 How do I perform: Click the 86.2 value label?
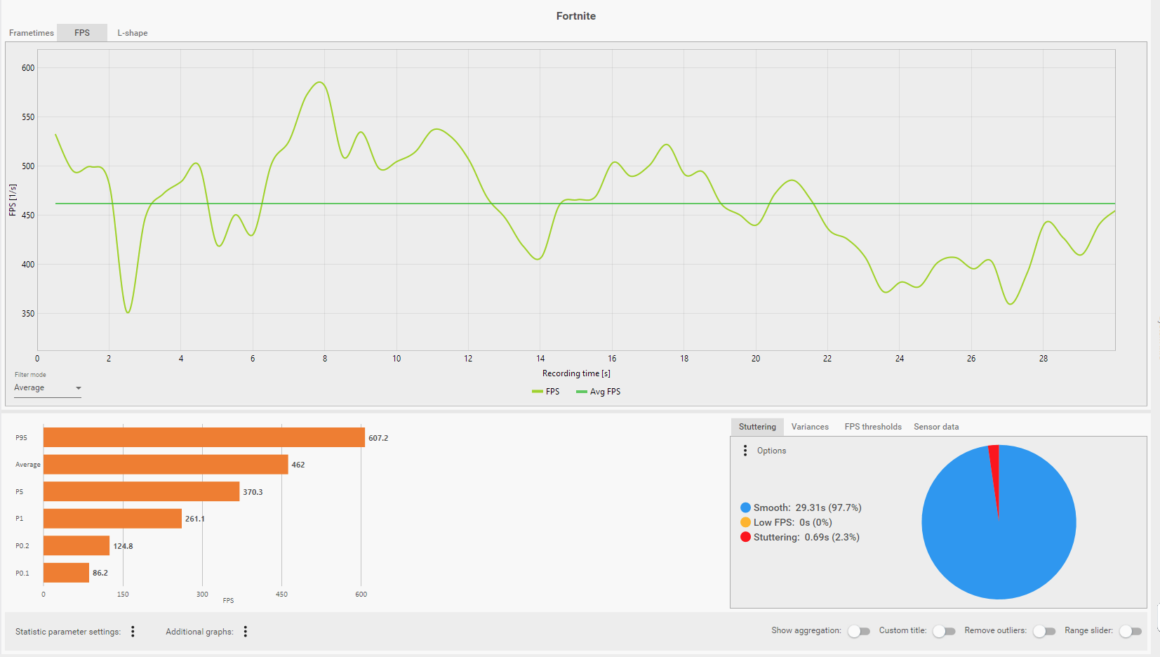100,573
